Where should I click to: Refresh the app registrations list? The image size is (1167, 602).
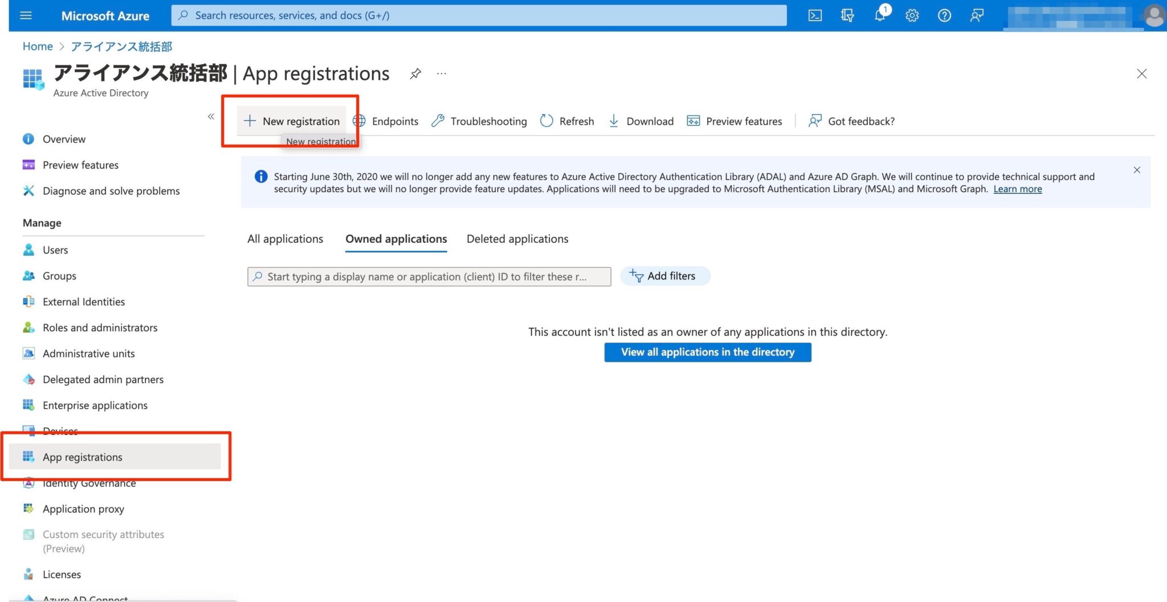567,121
